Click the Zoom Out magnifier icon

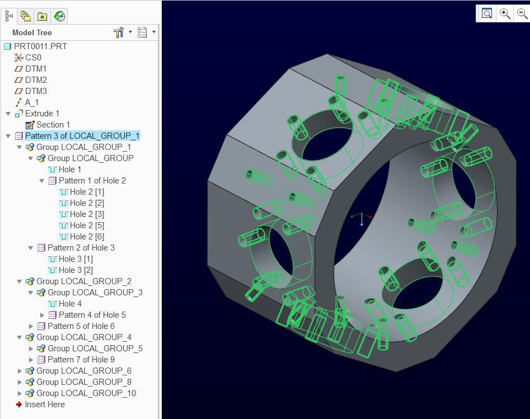pyautogui.click(x=522, y=13)
